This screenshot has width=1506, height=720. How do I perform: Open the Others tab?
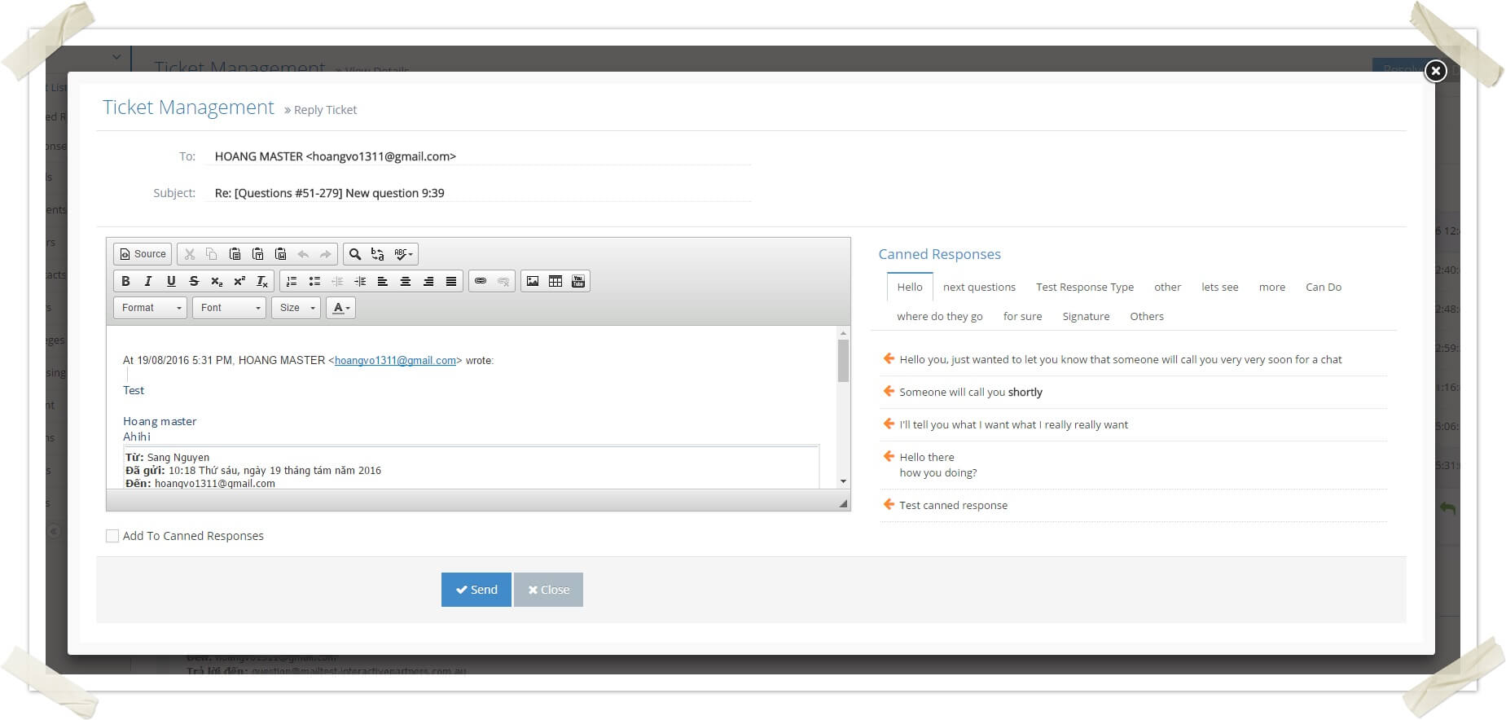(x=1147, y=316)
